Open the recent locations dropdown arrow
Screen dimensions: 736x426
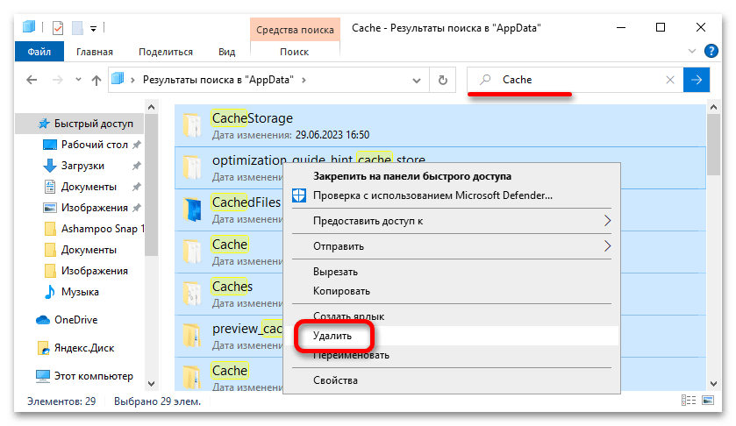(x=76, y=80)
